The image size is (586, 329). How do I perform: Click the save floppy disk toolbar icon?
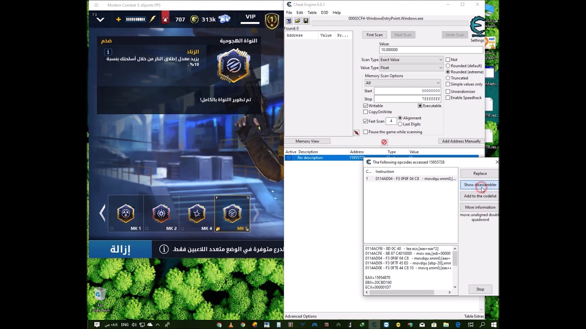[306, 21]
